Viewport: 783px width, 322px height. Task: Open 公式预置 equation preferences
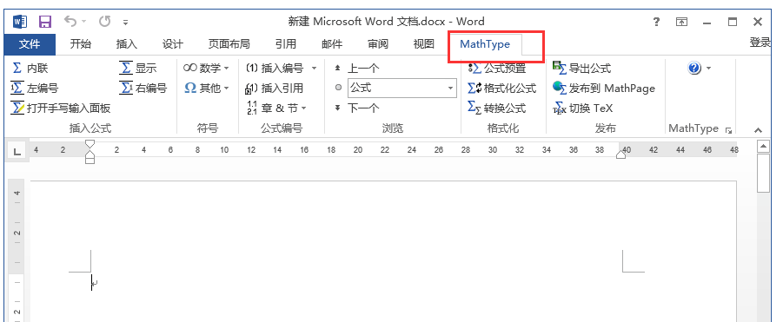point(497,69)
